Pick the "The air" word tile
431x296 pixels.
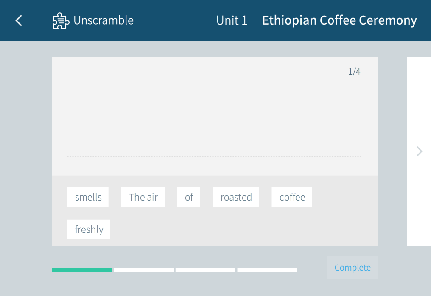click(143, 197)
